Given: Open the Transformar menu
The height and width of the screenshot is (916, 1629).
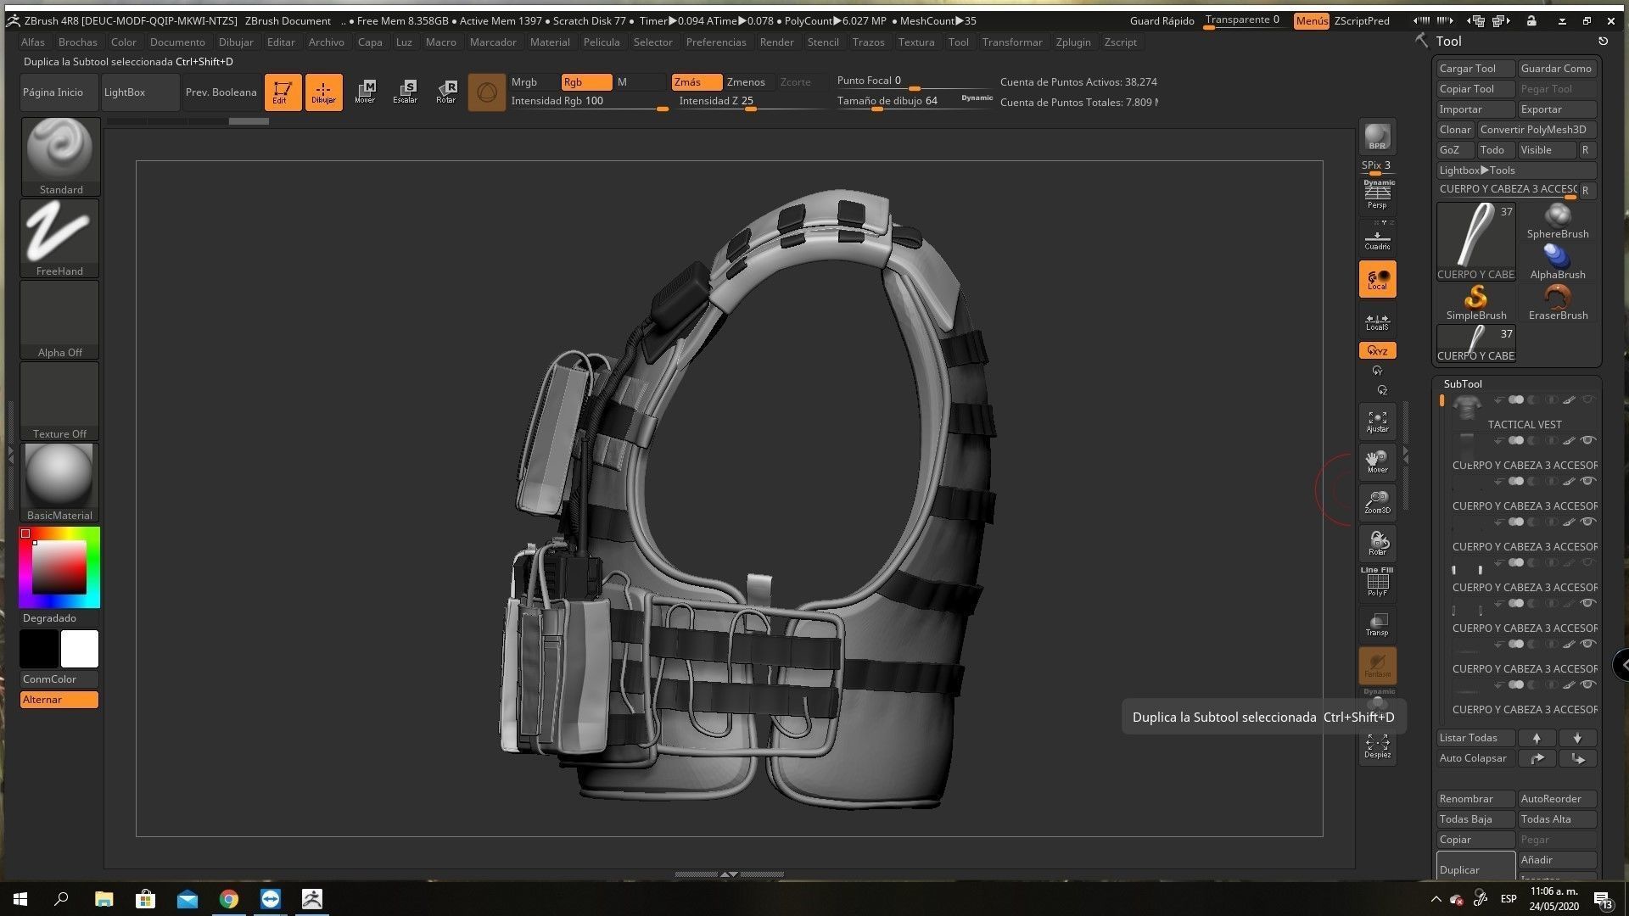Looking at the screenshot, I should coord(1012,42).
